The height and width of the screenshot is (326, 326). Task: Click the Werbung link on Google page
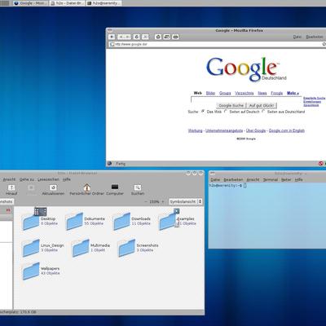pos(195,130)
